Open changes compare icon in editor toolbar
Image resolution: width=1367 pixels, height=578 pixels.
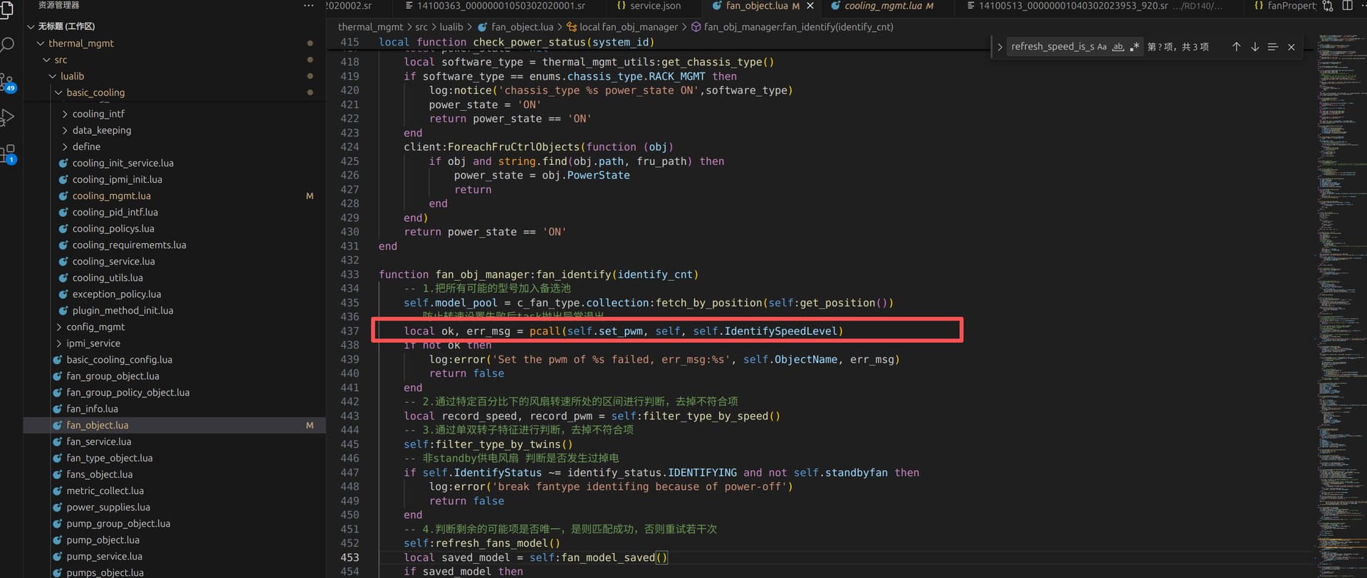point(1328,6)
